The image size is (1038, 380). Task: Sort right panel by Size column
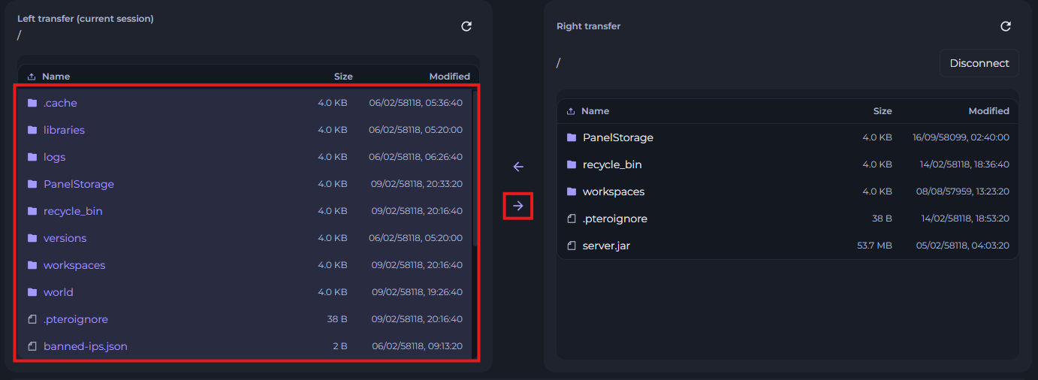882,111
